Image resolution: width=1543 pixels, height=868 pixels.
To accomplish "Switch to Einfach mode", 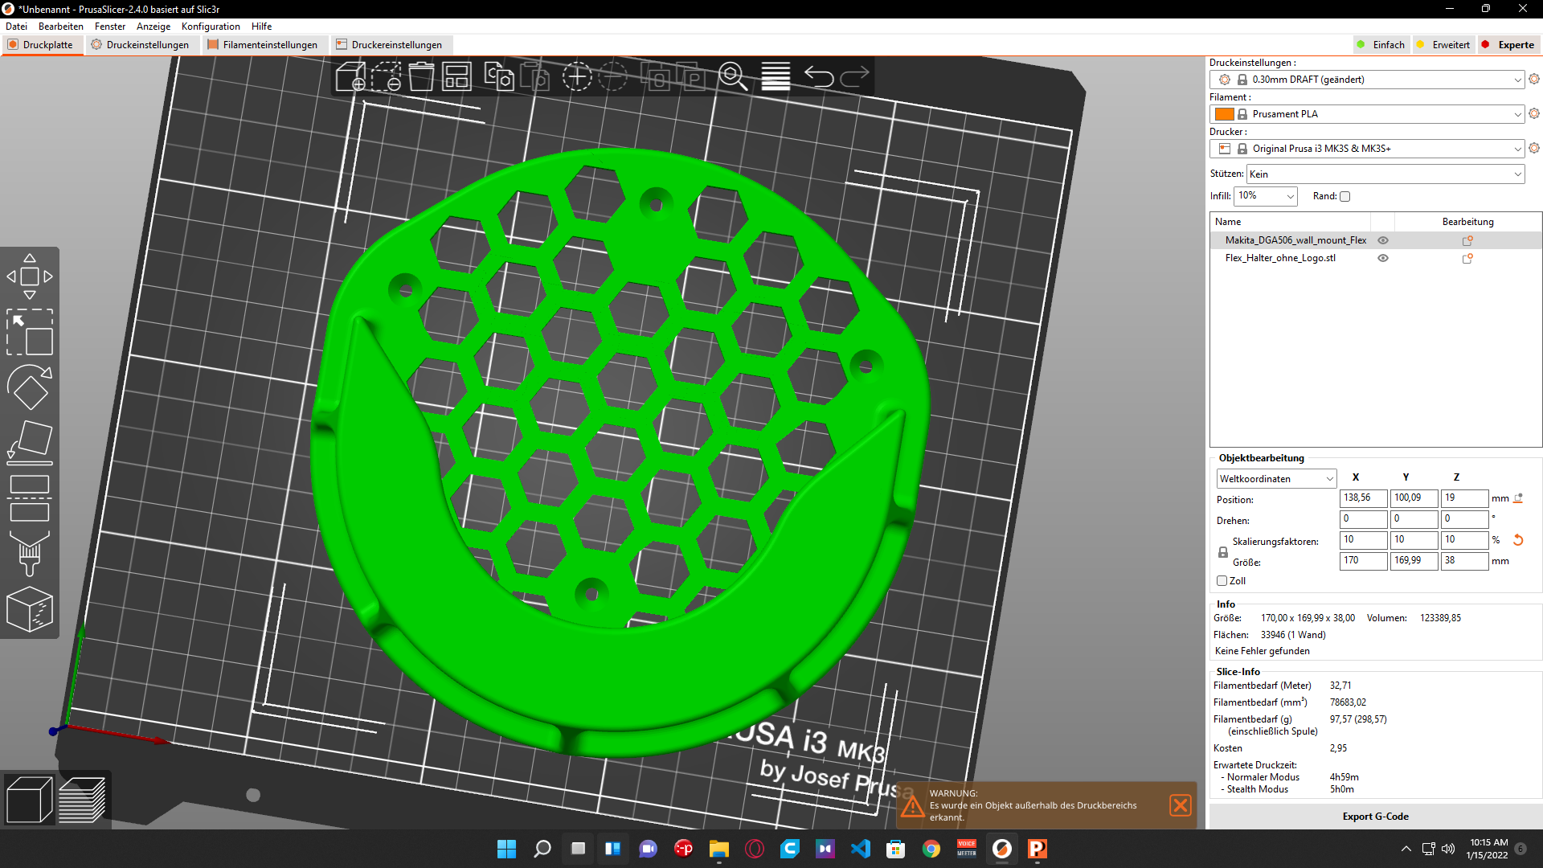I will pyautogui.click(x=1381, y=45).
